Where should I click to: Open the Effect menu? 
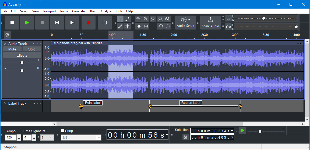pos(93,11)
